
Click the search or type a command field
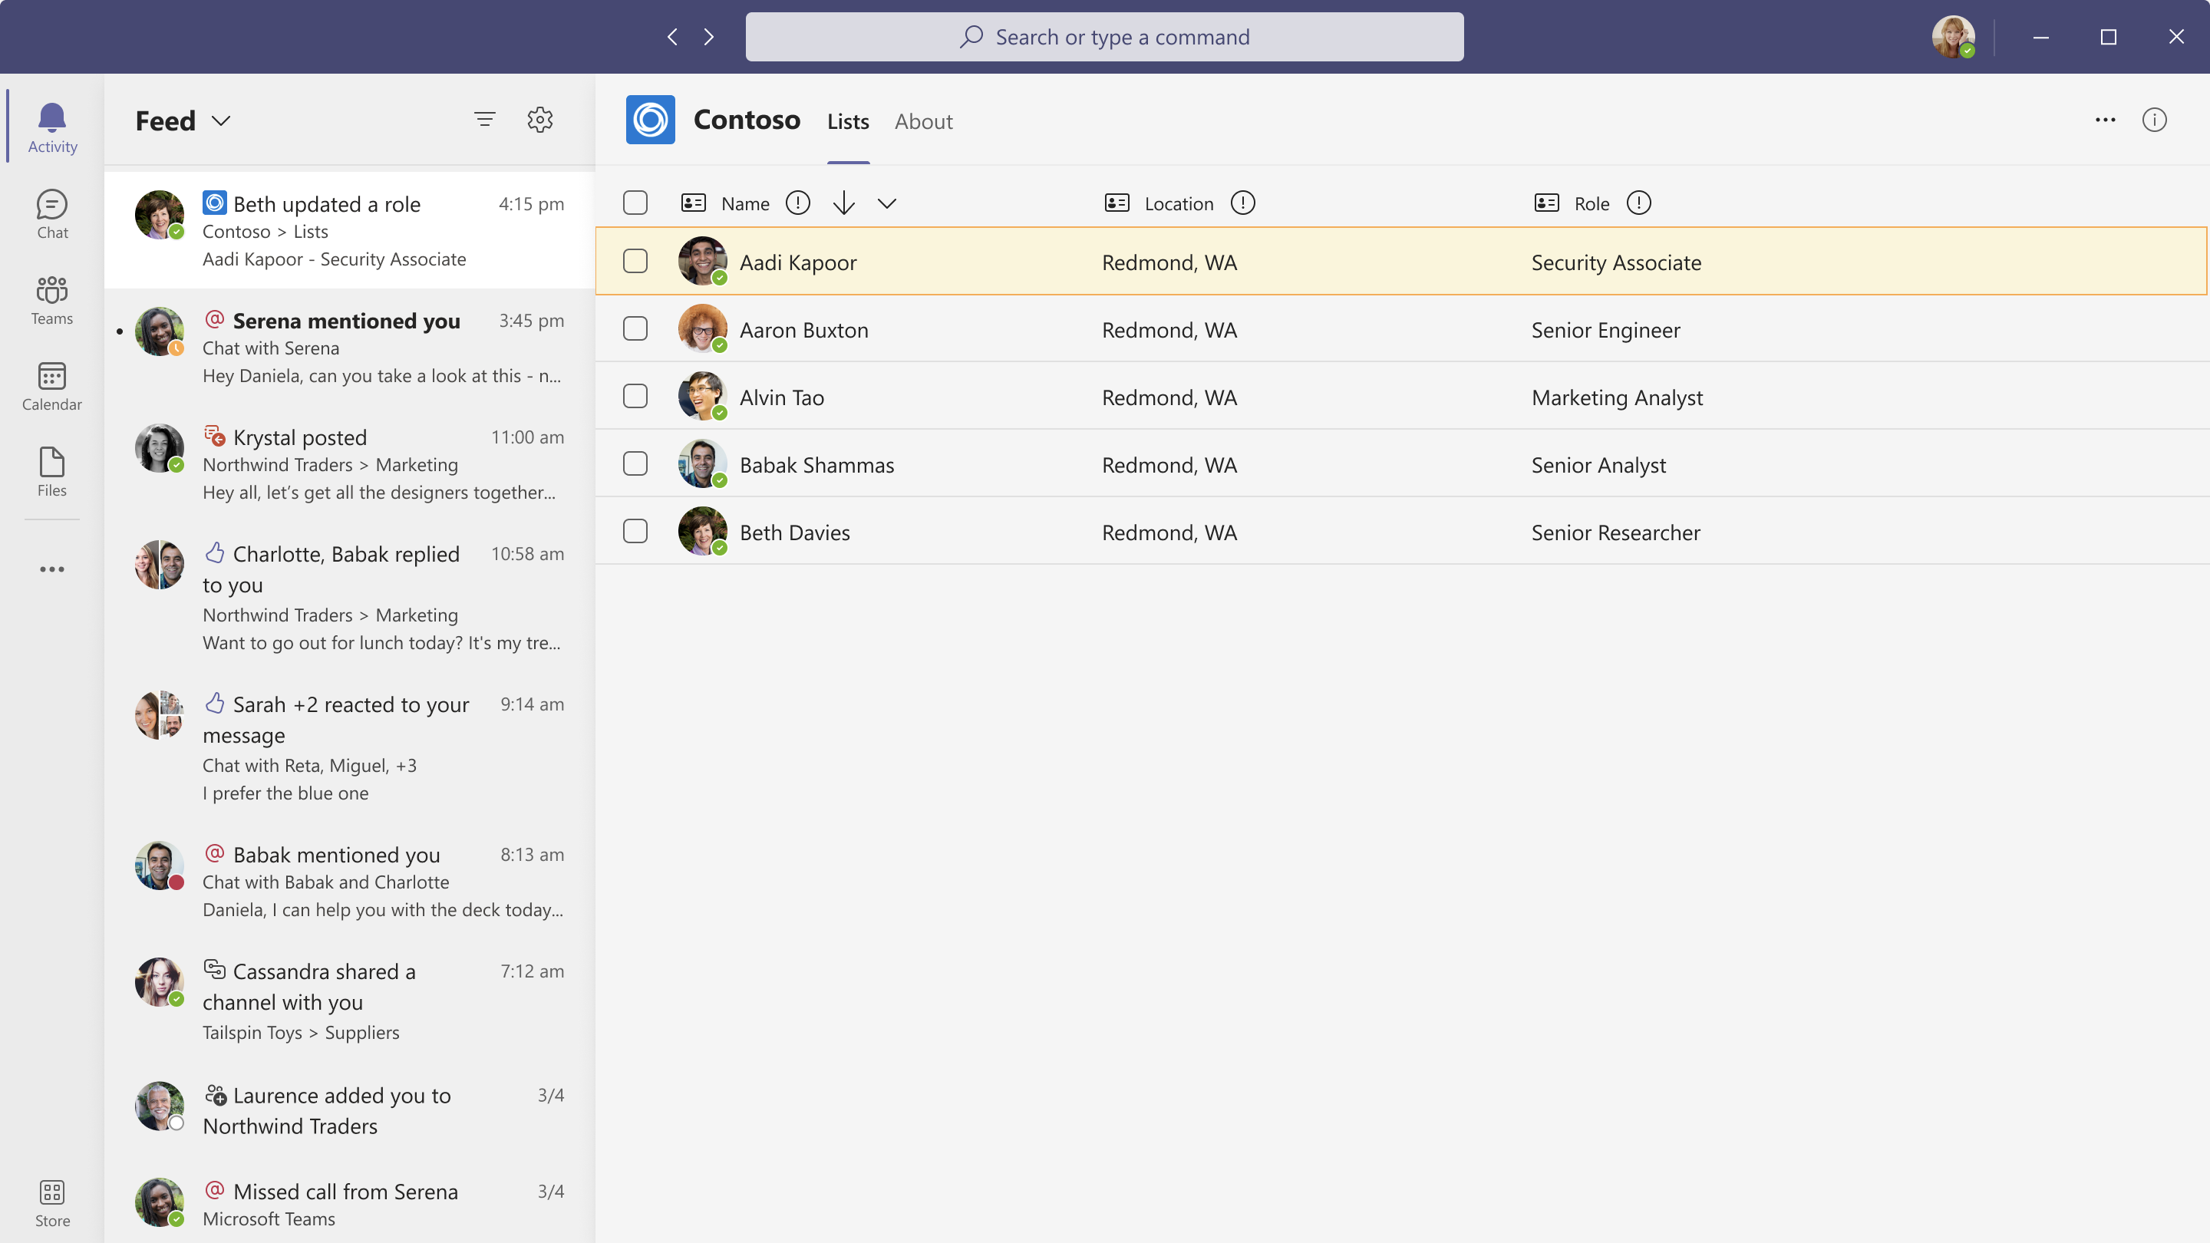[x=1105, y=36]
